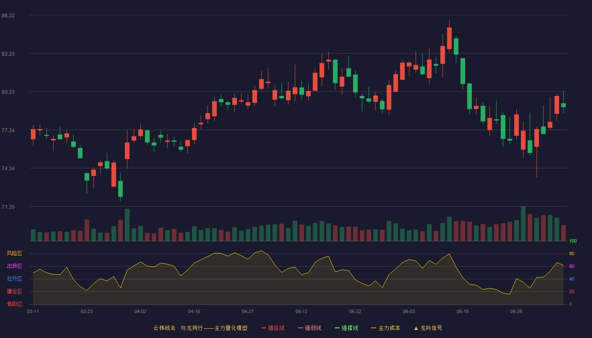Click the 主力成本 yellow dashed legend icon
592x338 pixels.
373,328
